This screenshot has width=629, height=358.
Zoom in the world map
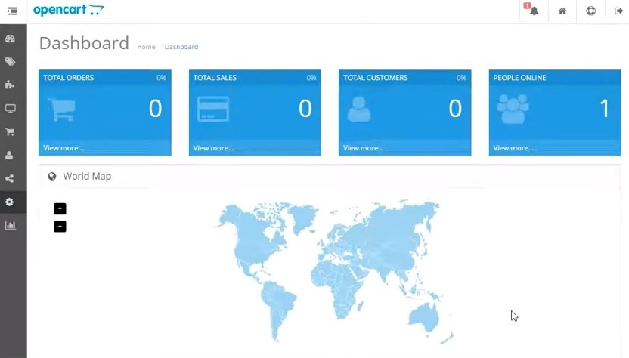point(60,208)
